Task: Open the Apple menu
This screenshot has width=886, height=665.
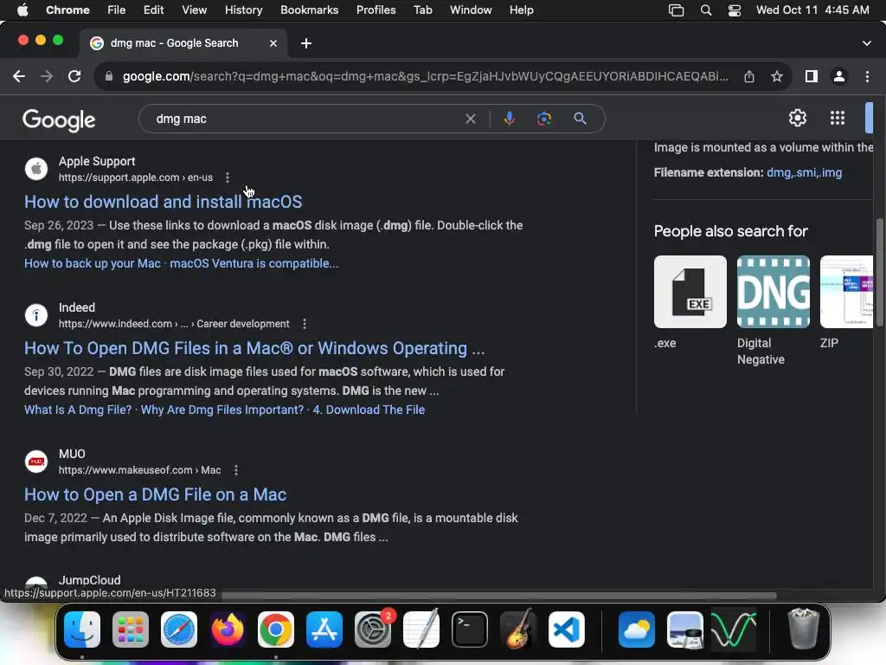Action: coord(22,10)
